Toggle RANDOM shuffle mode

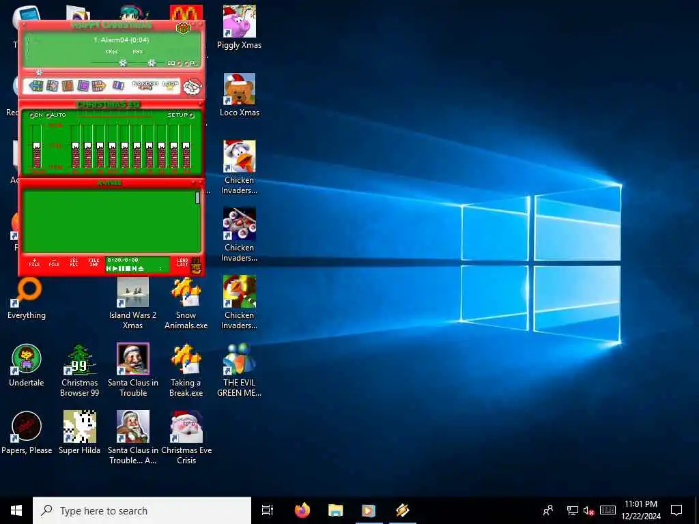pyautogui.click(x=145, y=85)
